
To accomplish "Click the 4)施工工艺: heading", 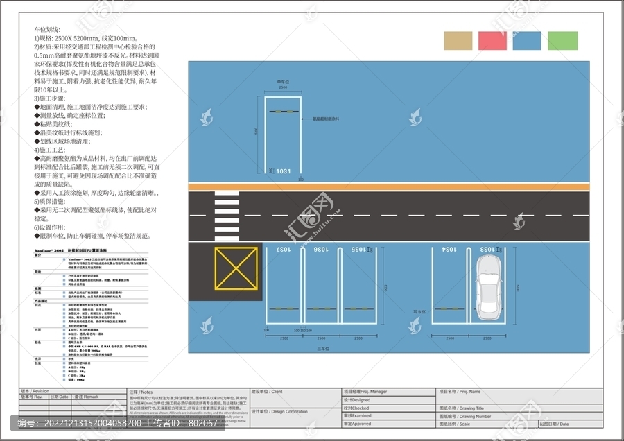I will point(50,150).
